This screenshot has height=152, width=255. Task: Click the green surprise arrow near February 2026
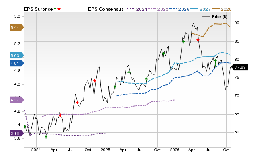(x=184, y=42)
